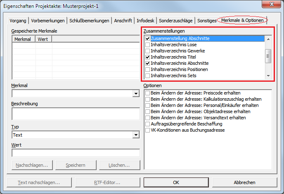Screen dimensions: 284x194
Task: Enable Inhaltsverzeichnis Lose checkbox
Action: click(x=147, y=45)
